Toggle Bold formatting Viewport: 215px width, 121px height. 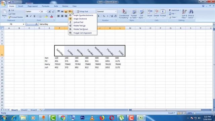(x=27, y=16)
